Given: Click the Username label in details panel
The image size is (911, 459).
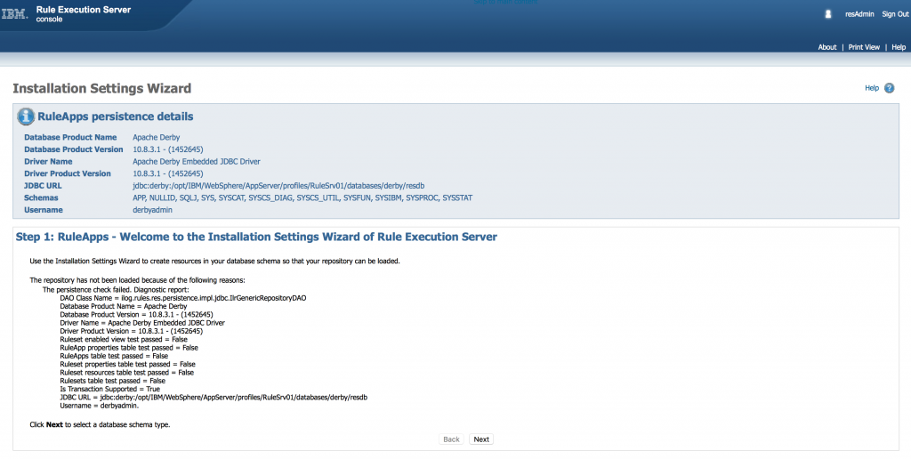Looking at the screenshot, I should (43, 210).
